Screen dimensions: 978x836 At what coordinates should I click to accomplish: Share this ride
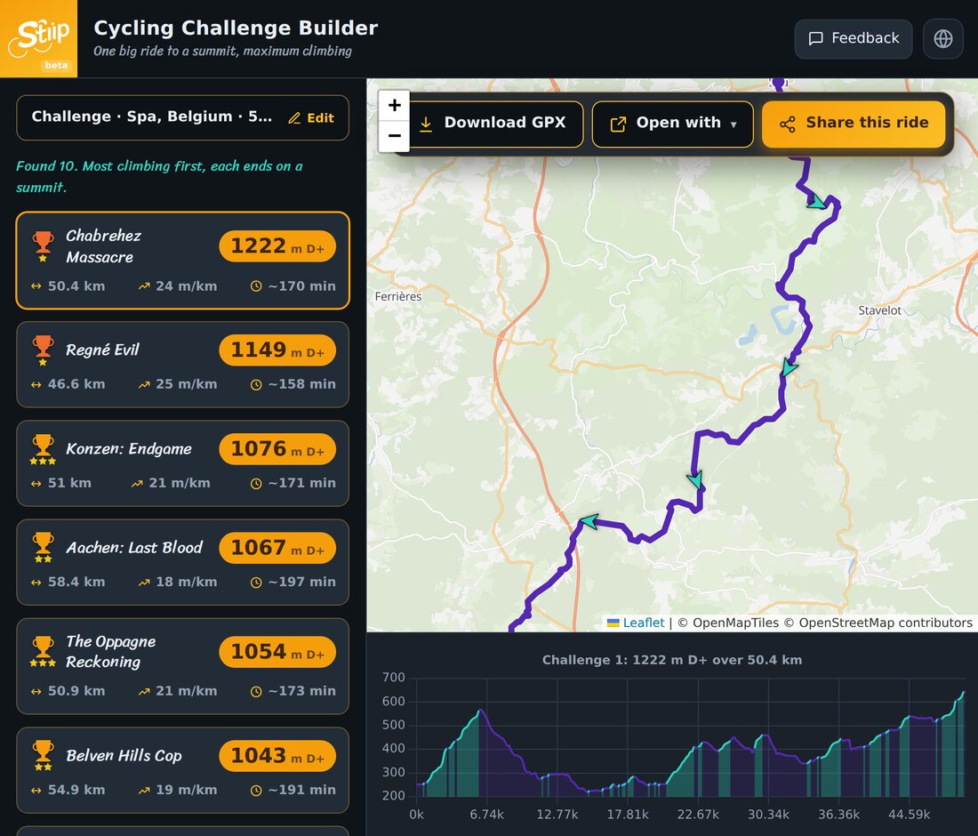[x=854, y=124]
